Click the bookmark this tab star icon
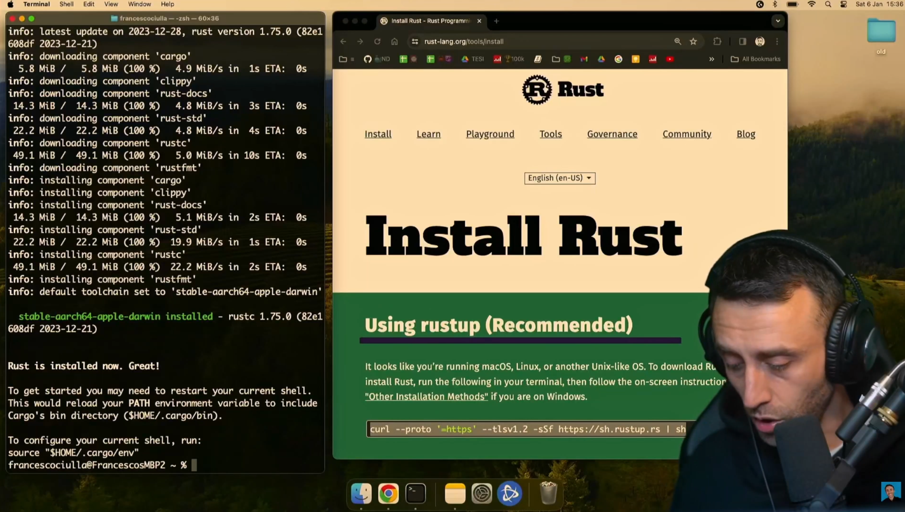905x512 pixels. click(693, 41)
